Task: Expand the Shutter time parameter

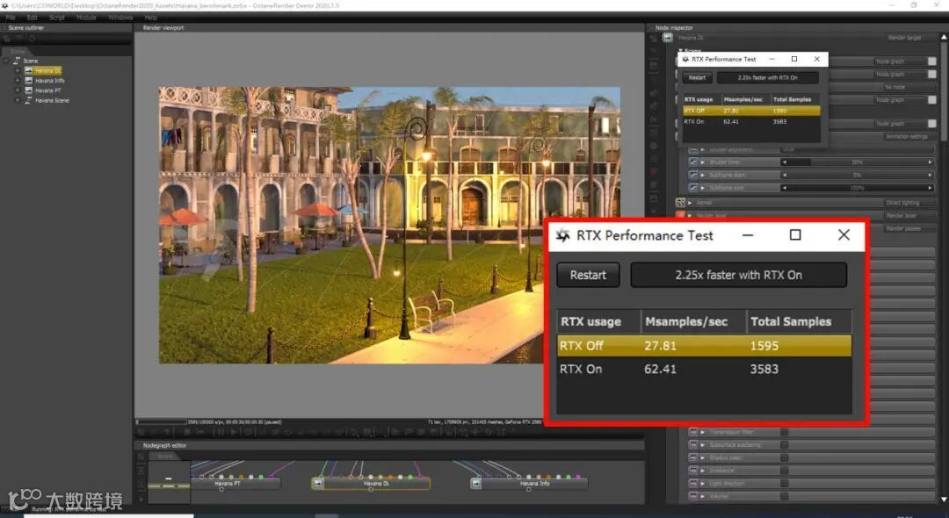Action: (703, 162)
